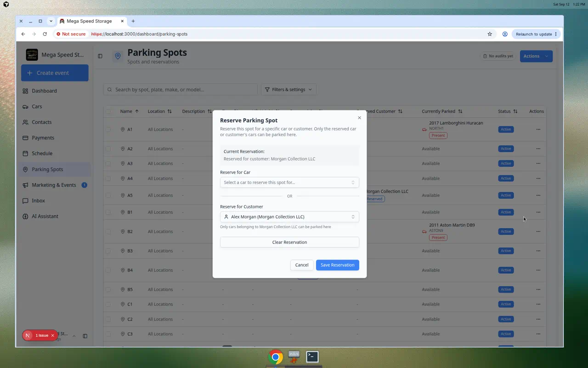This screenshot has height=368, width=588.
Task: Sort by Currently Parked column
Action: pyautogui.click(x=442, y=111)
